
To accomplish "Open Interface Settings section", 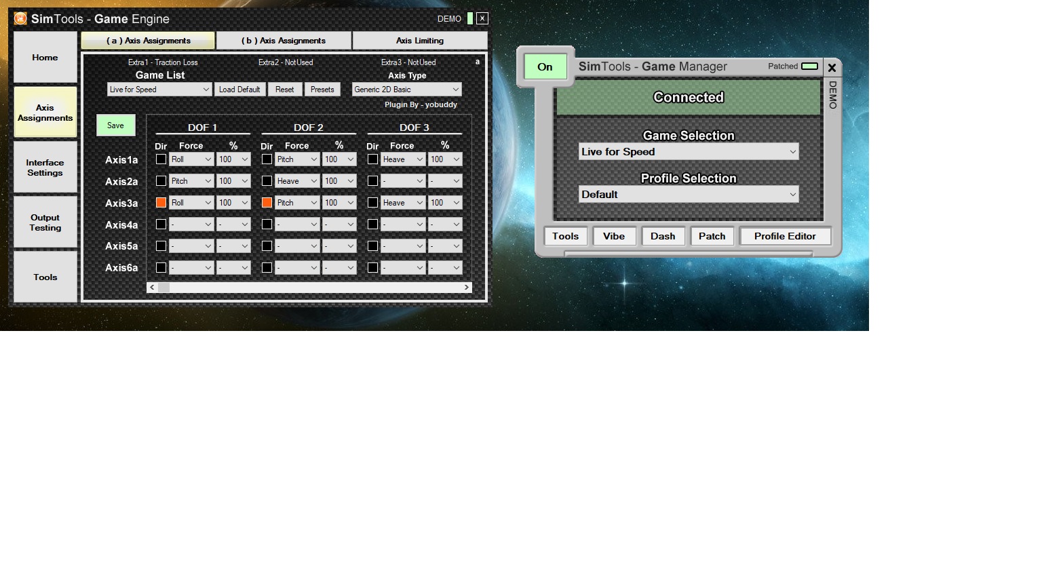I will point(45,168).
